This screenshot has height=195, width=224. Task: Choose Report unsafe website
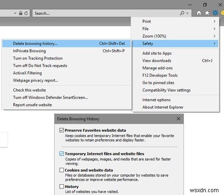[67, 105]
